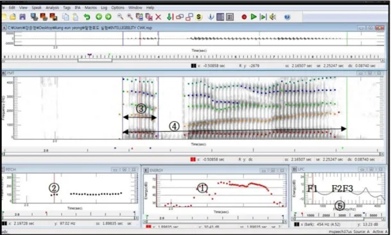Screen dimensions: 391x235
Task: Click the LPC window title label
Action: pos(301,169)
